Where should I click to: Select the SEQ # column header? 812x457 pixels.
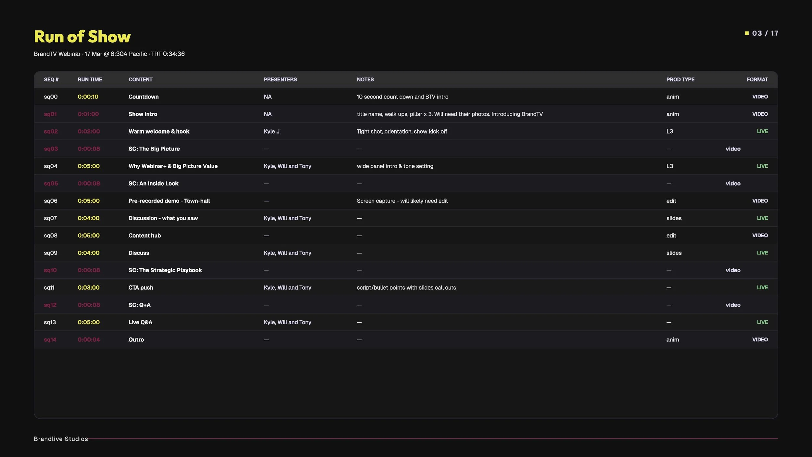[51, 80]
